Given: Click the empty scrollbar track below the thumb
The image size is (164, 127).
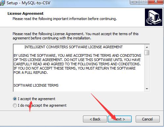Looking at the screenshot, I should [147, 71].
